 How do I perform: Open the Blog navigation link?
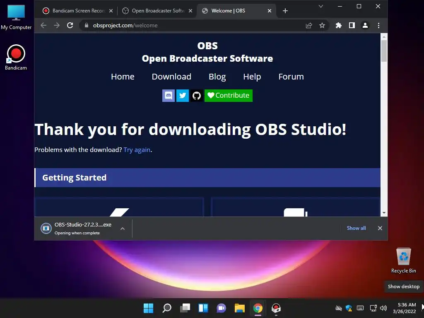(217, 77)
